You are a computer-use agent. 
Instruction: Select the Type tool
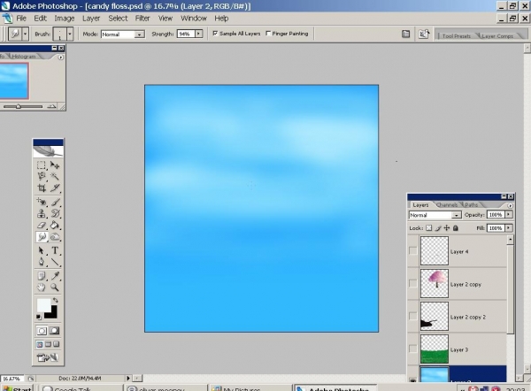coord(55,250)
